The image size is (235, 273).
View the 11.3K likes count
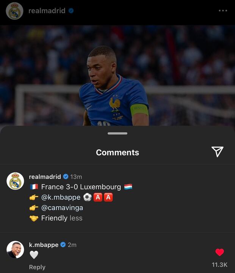tap(219, 265)
